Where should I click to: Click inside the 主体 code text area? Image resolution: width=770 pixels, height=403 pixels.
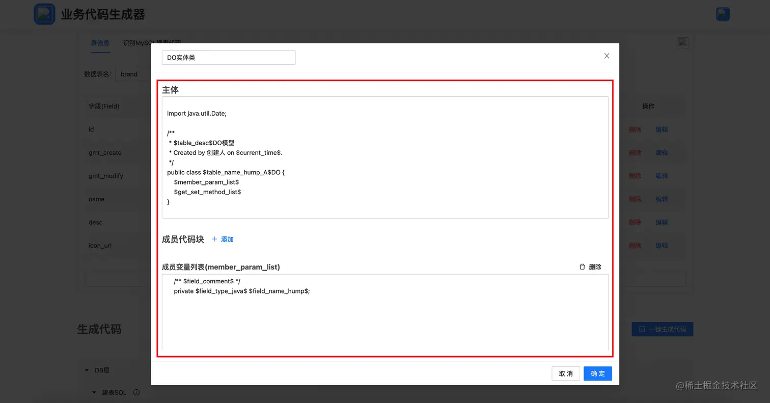[x=385, y=157]
